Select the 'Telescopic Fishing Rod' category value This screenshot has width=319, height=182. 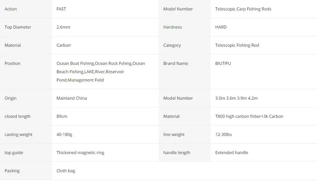click(237, 45)
